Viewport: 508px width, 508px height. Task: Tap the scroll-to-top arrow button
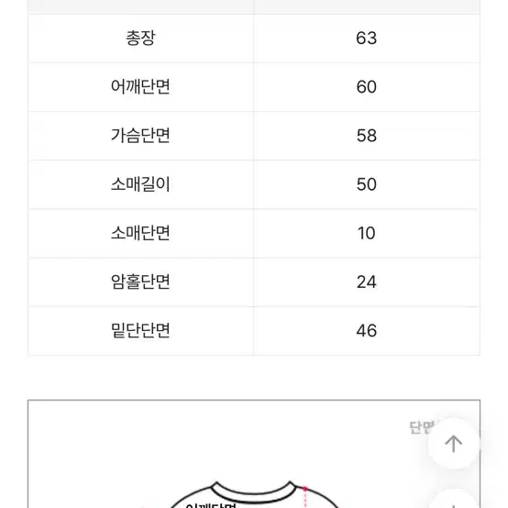pyautogui.click(x=454, y=444)
